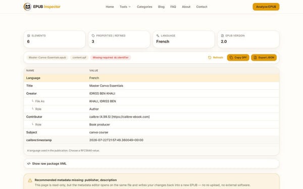This screenshot has width=303, height=189.
Task: Click the Analyze EPUB button
Action: tap(266, 7)
